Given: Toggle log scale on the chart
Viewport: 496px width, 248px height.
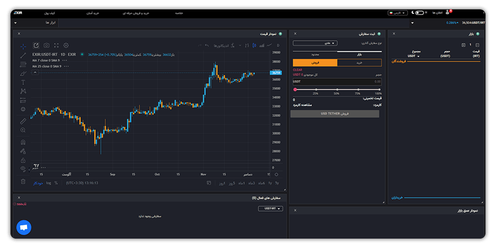Looking at the screenshot, I should tap(48, 182).
